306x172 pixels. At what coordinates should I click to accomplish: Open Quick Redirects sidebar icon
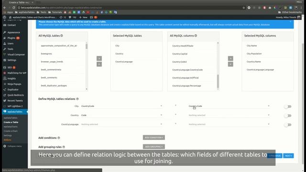point(5,95)
